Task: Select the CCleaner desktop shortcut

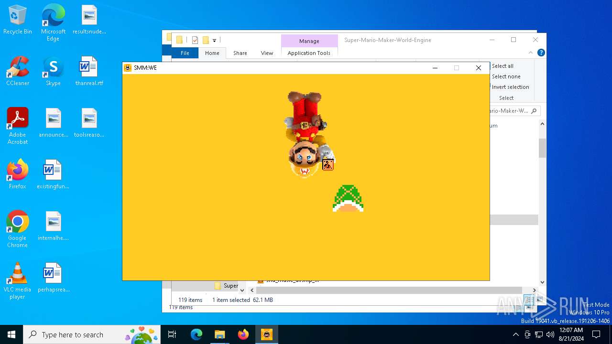Action: pos(18,72)
